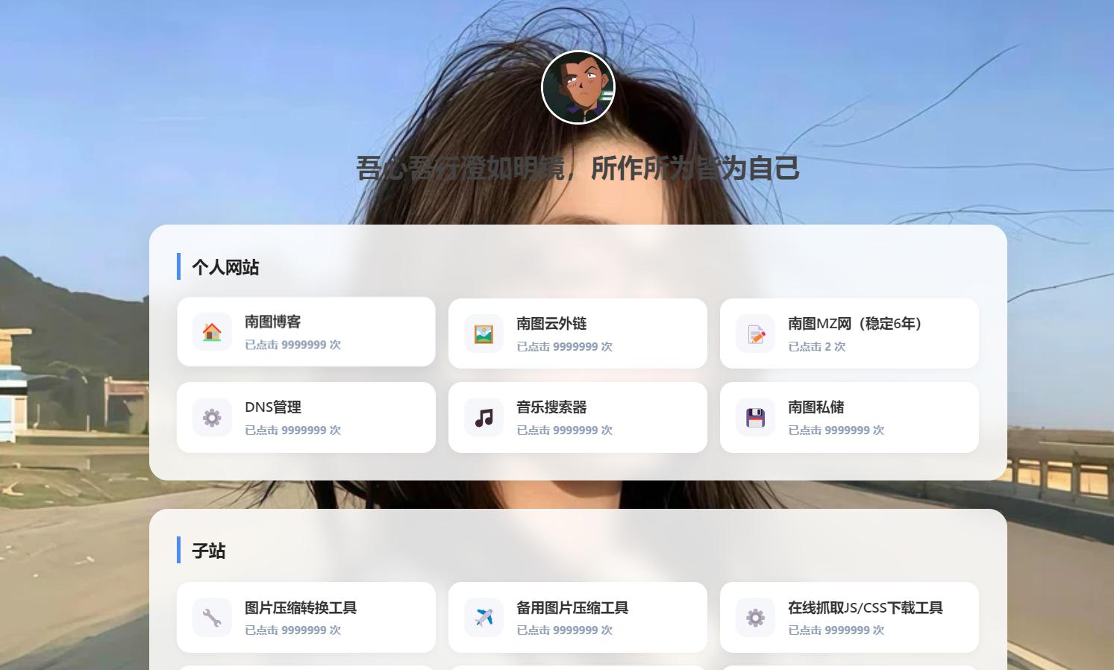Open 南图私储 storage link
Image resolution: width=1114 pixels, height=670 pixels.
849,417
